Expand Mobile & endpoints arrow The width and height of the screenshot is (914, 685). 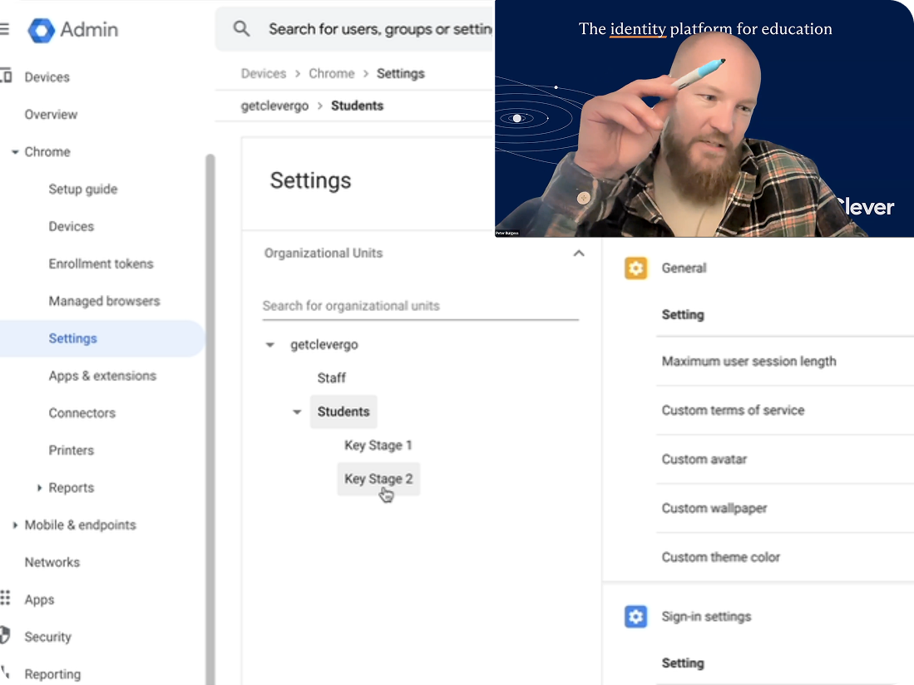tap(15, 525)
